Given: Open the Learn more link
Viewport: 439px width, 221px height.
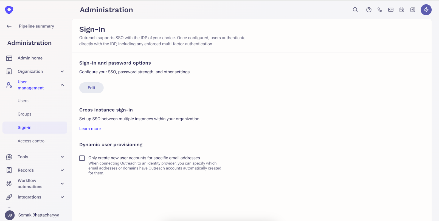Looking at the screenshot, I should tap(90, 128).
